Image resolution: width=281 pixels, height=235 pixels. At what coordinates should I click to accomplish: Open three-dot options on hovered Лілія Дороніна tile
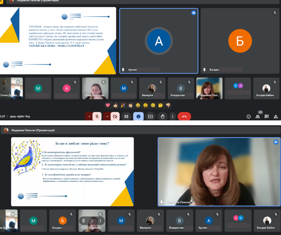tap(100, 221)
